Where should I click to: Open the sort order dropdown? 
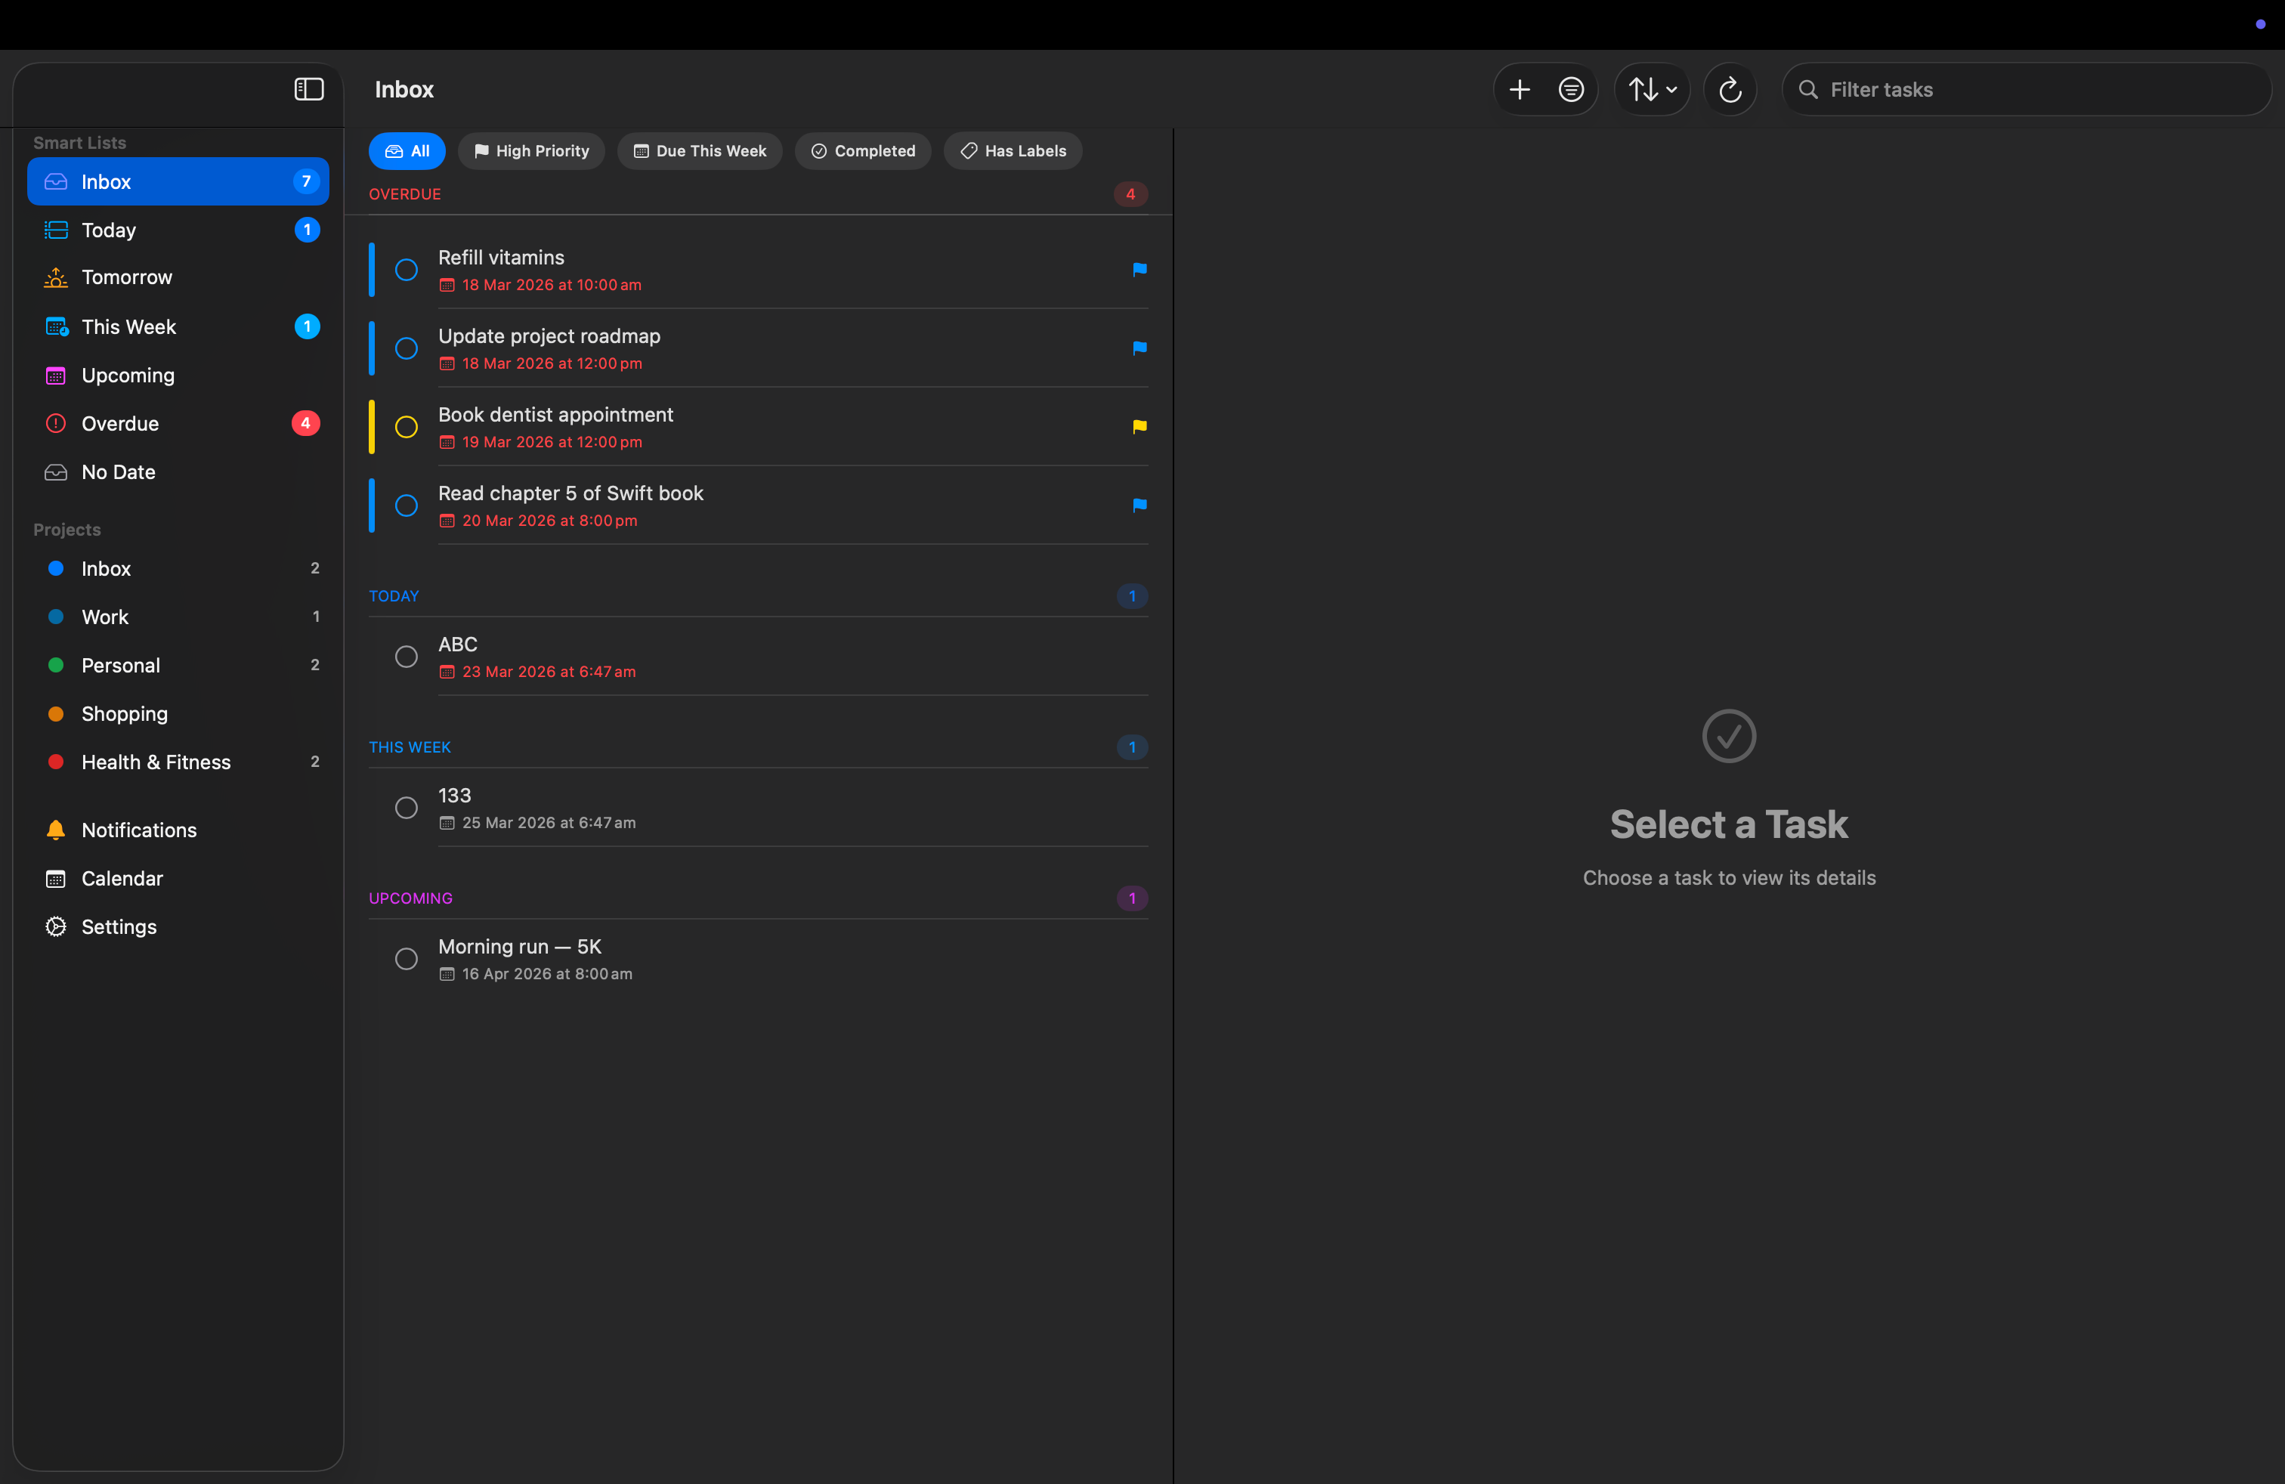[x=1651, y=89]
